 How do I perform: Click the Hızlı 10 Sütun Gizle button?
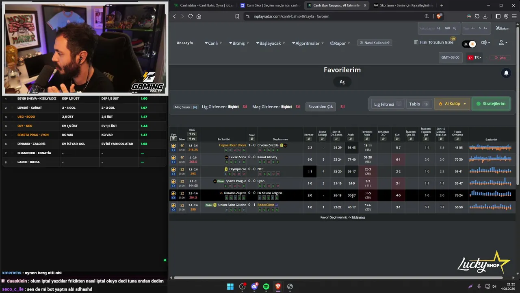(x=433, y=42)
